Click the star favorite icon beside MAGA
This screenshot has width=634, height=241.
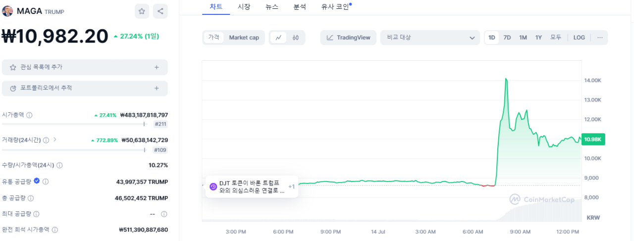[x=142, y=11]
